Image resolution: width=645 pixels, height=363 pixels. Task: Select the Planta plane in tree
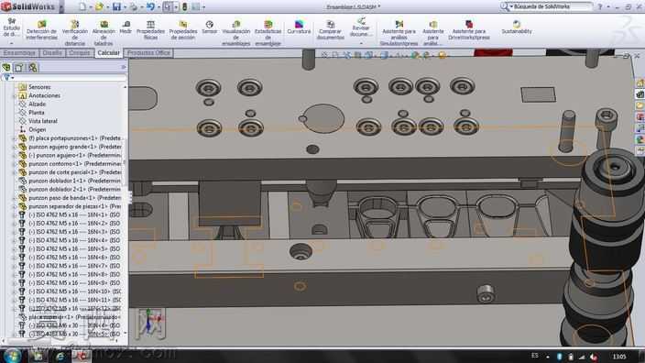(37, 113)
